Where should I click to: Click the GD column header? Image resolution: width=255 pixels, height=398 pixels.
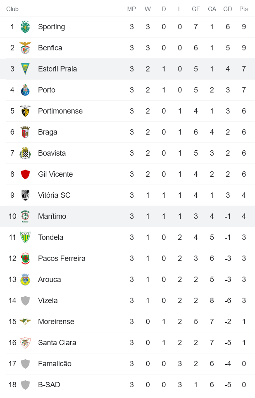pos(228,9)
